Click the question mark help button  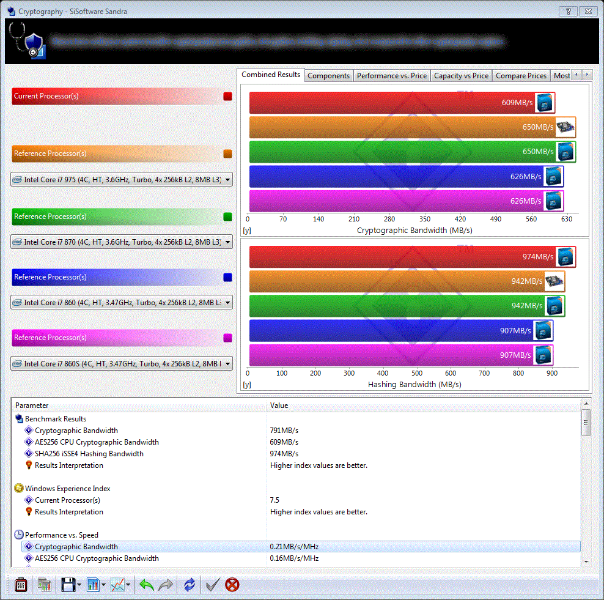click(x=568, y=11)
